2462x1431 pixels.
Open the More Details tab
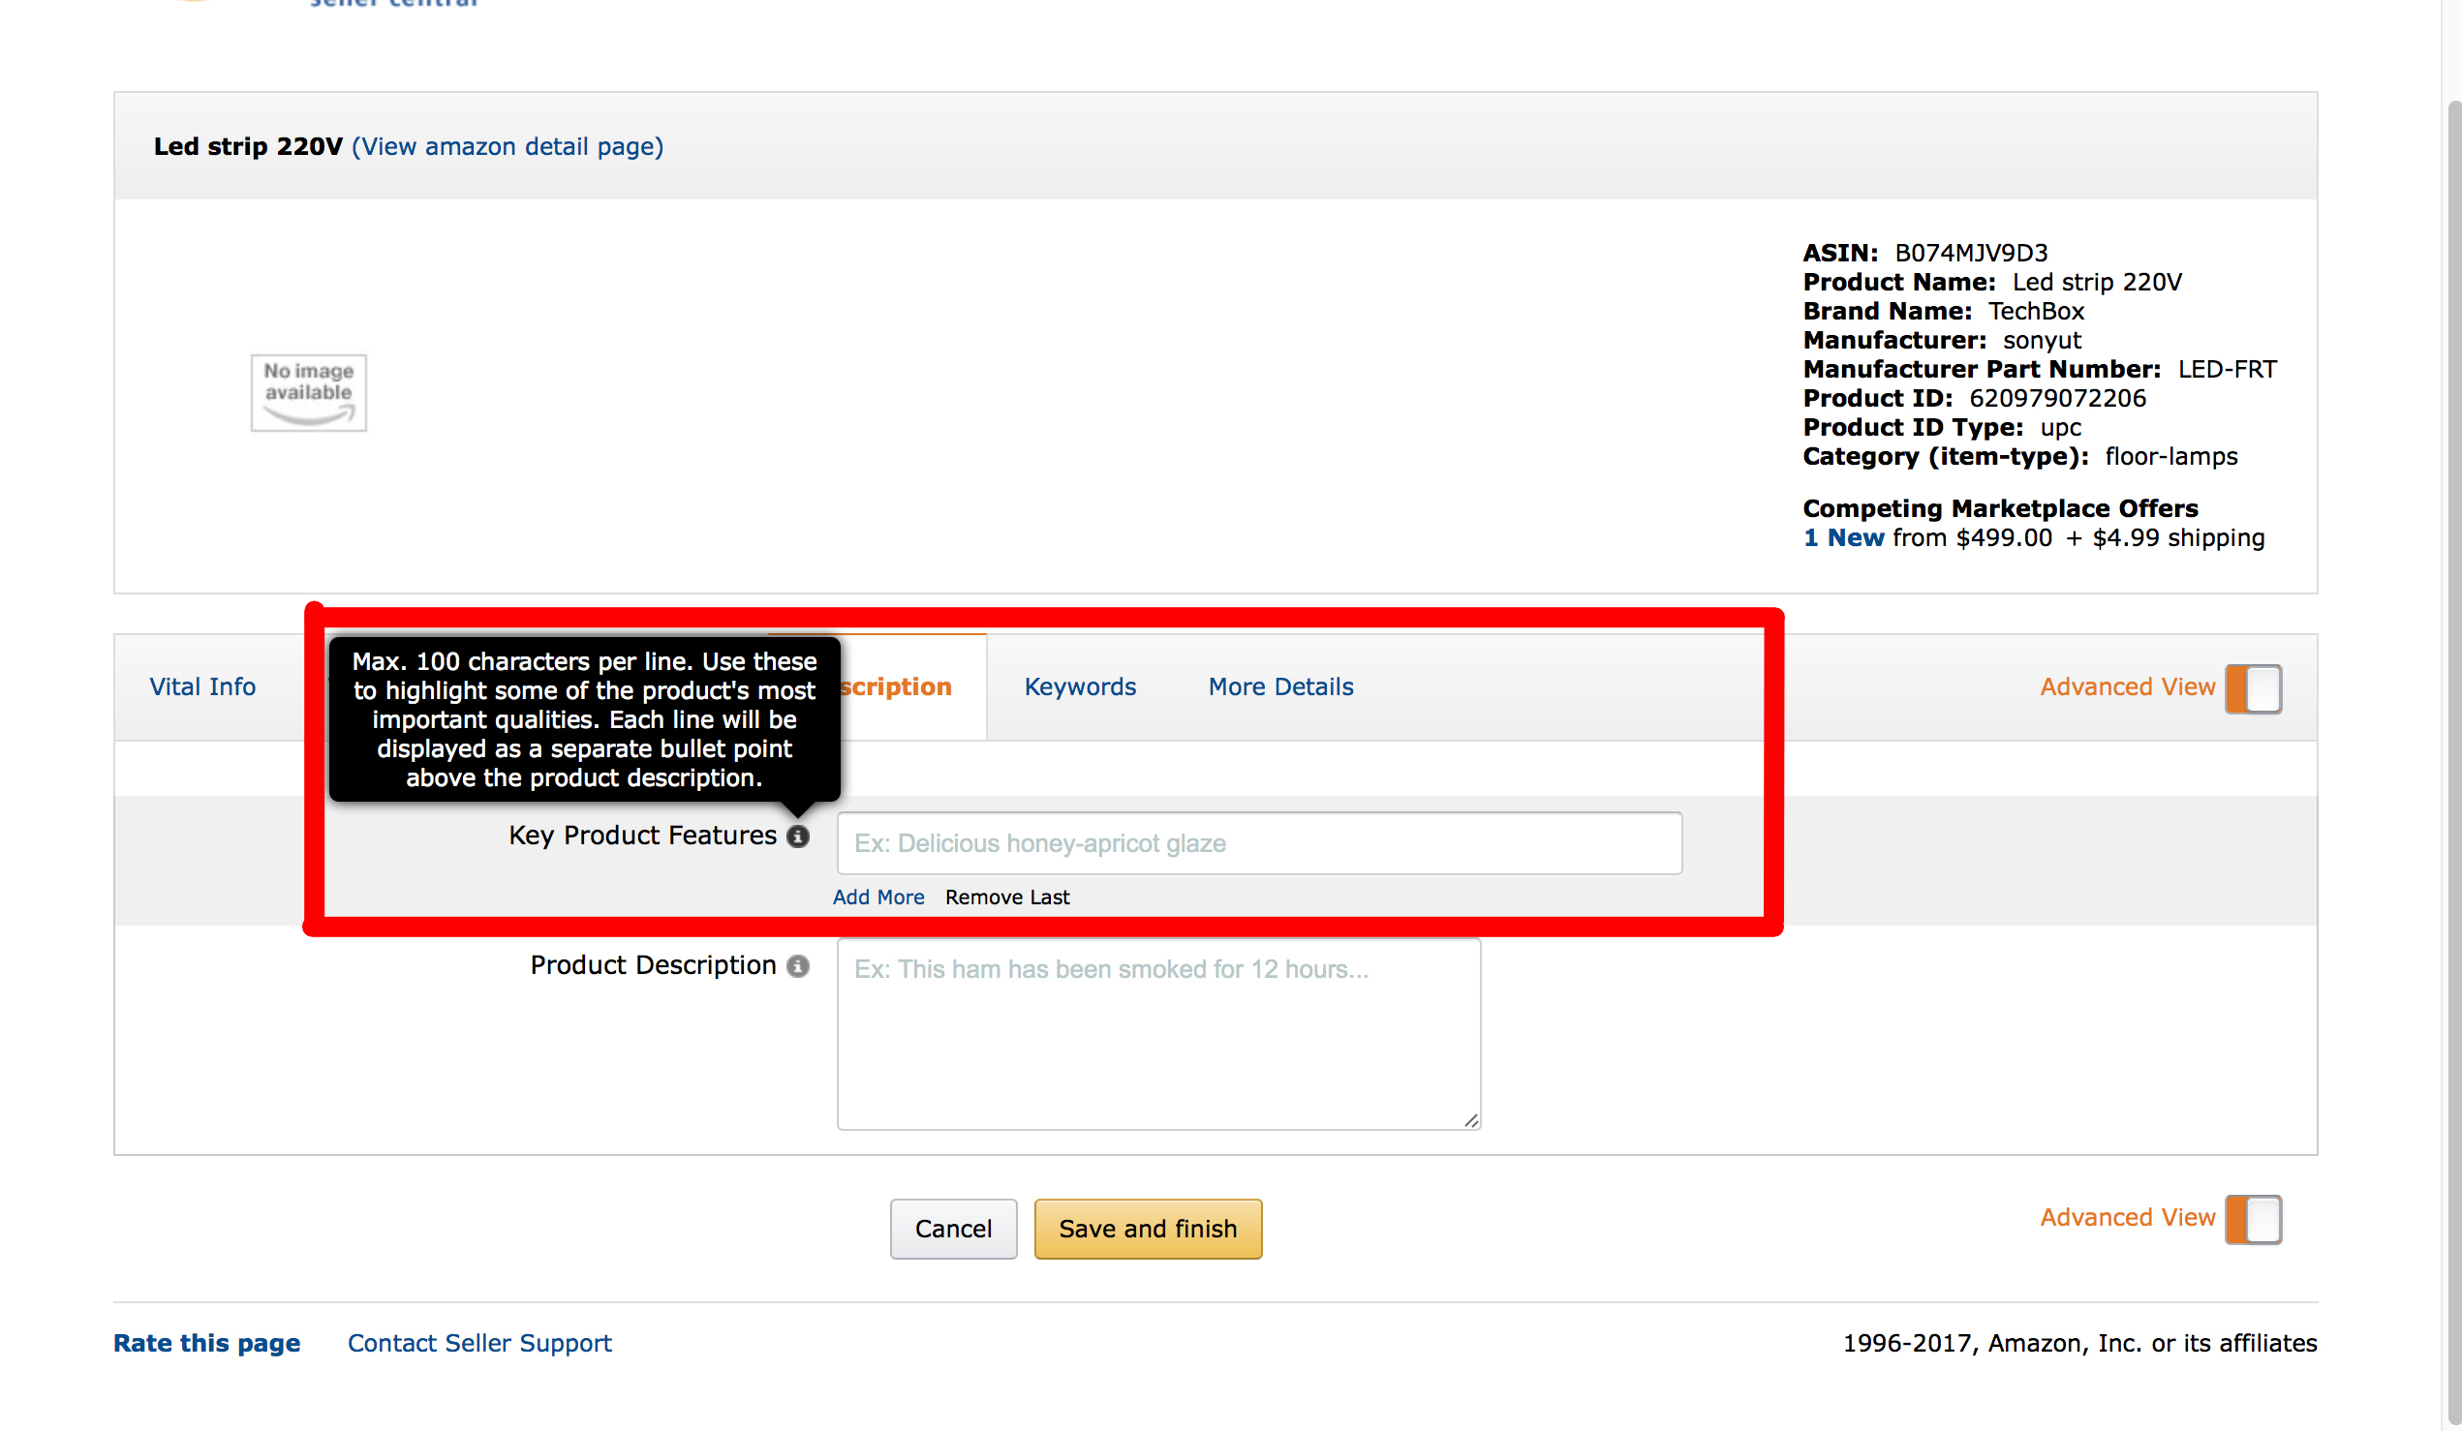(1279, 686)
